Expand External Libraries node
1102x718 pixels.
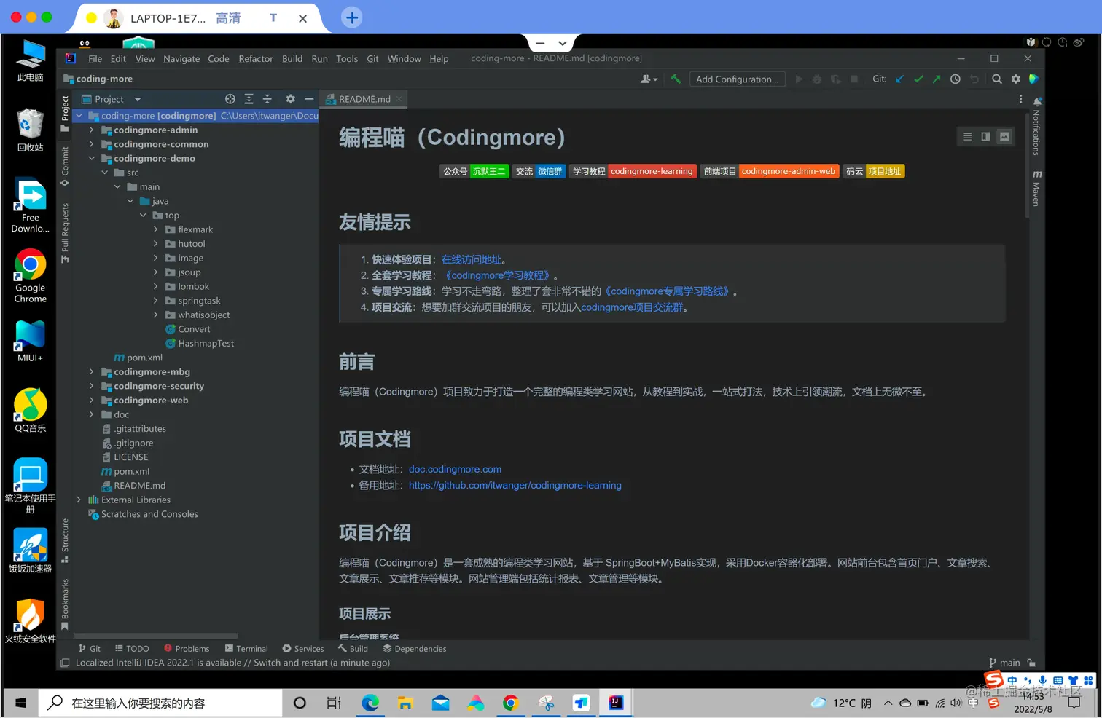(x=79, y=500)
